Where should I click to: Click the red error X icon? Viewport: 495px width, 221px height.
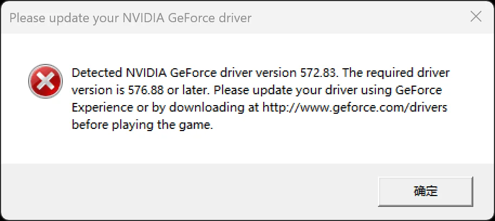[x=45, y=81]
